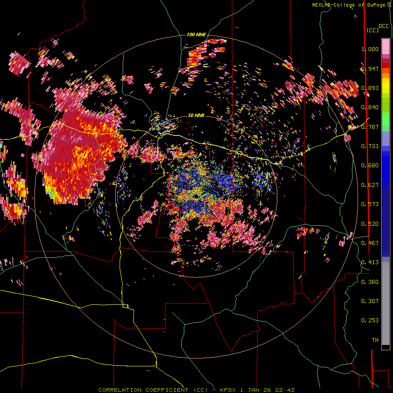Select the 0.787 legend value
393x393 pixels.
370,127
